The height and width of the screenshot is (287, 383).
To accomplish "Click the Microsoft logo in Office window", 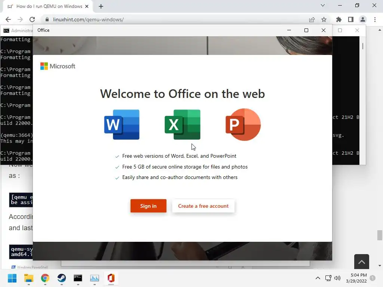I will (x=58, y=66).
